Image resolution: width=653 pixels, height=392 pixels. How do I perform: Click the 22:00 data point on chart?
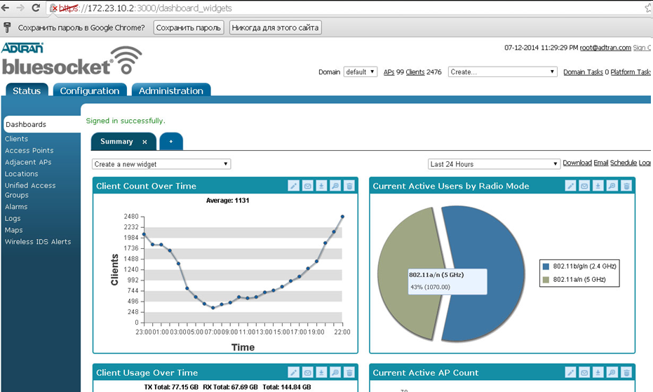tap(342, 217)
